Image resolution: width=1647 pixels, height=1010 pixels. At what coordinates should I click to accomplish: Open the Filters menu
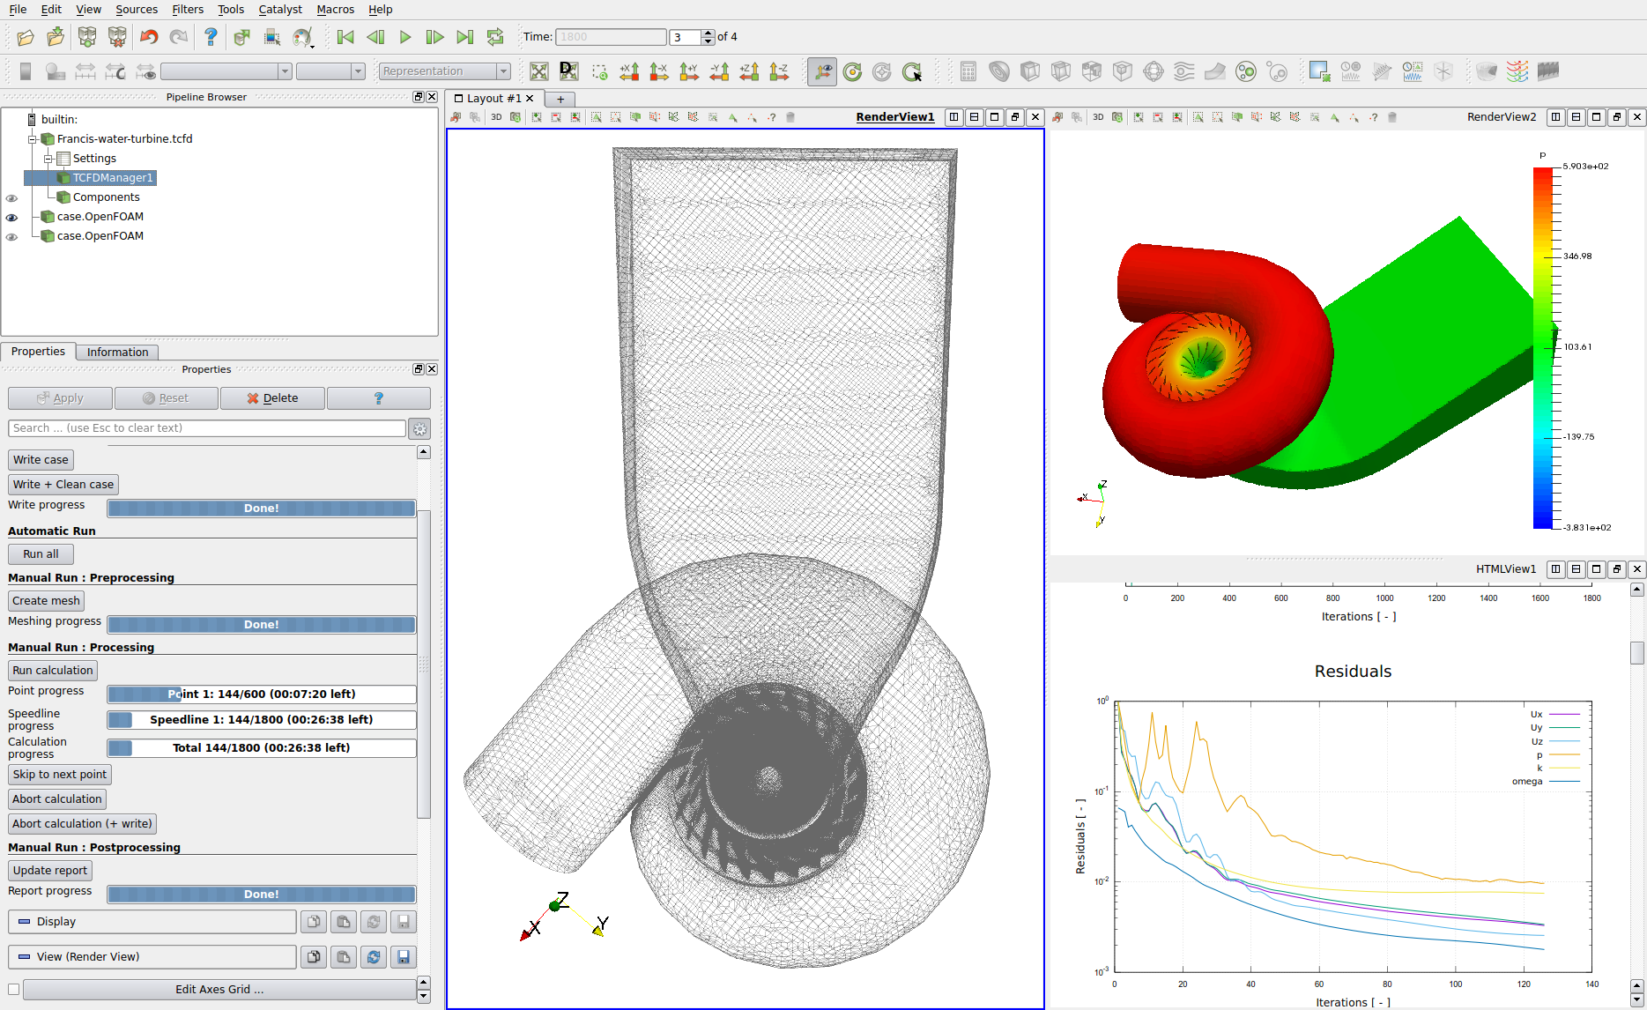click(x=188, y=10)
